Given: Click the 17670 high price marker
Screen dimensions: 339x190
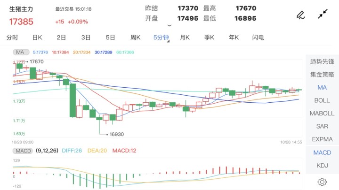Looking at the screenshot, I should click(x=36, y=61).
